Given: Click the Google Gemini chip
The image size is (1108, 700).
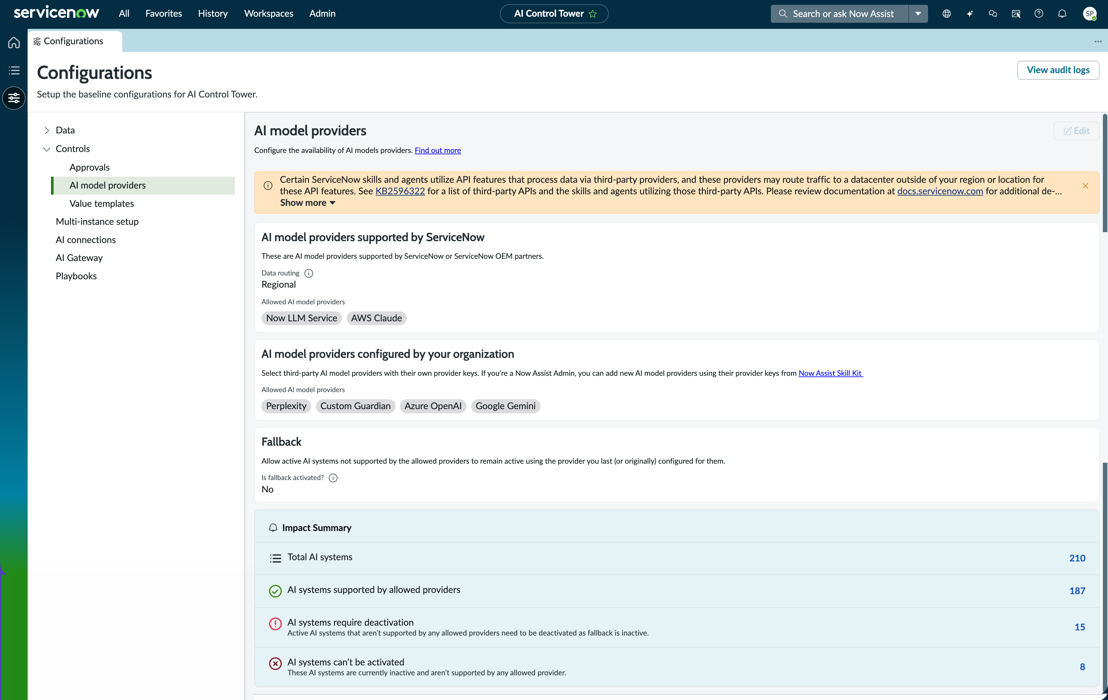Looking at the screenshot, I should (x=506, y=406).
